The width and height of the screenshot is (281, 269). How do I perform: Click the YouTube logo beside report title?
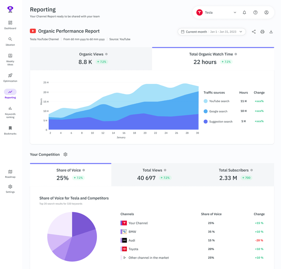pos(33,31)
